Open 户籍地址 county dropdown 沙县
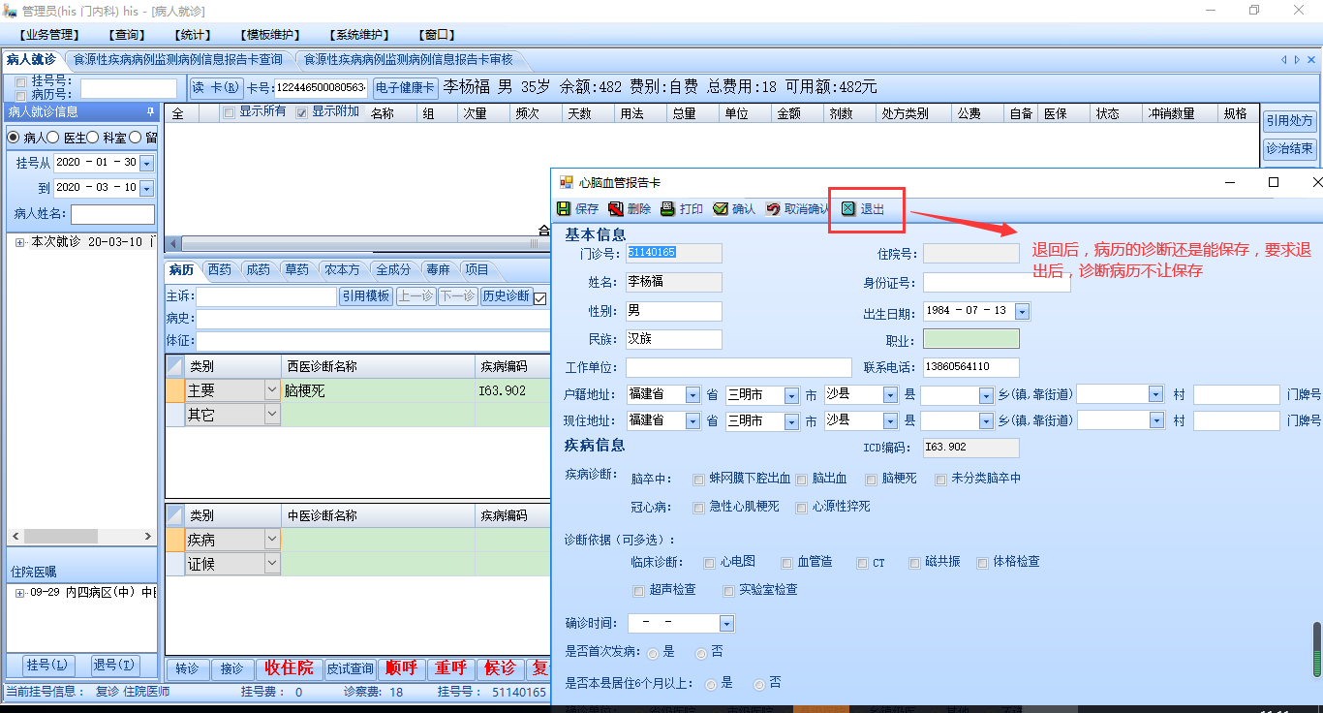Image resolution: width=1323 pixels, height=713 pixels. 890,395
